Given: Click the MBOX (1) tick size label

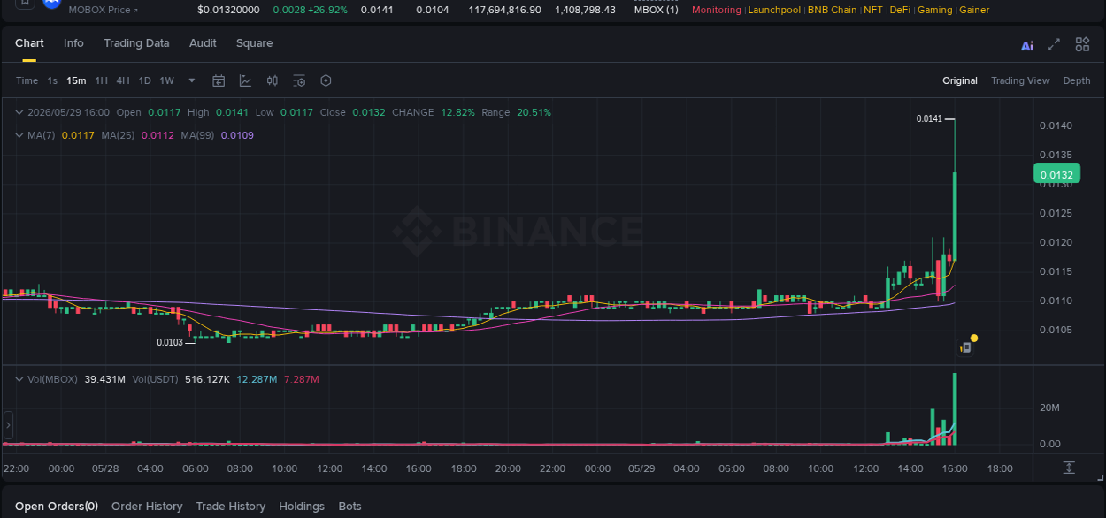Looking at the screenshot, I should [657, 10].
